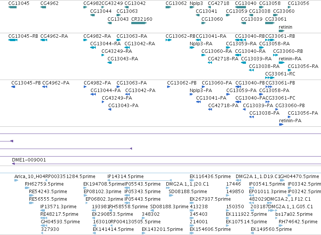Select the DME1-009001 feature label

[29, 160]
